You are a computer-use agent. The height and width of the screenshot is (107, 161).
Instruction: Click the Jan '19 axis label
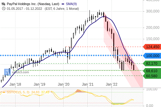coord(39,84)
